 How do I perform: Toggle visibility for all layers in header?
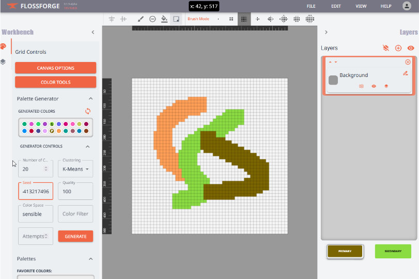click(411, 48)
